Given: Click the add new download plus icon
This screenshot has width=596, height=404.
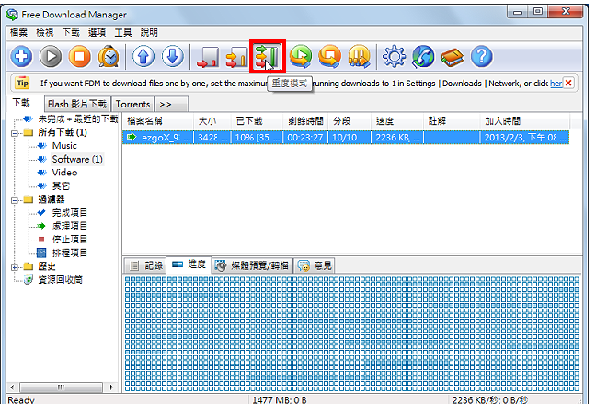Looking at the screenshot, I should 21,57.
